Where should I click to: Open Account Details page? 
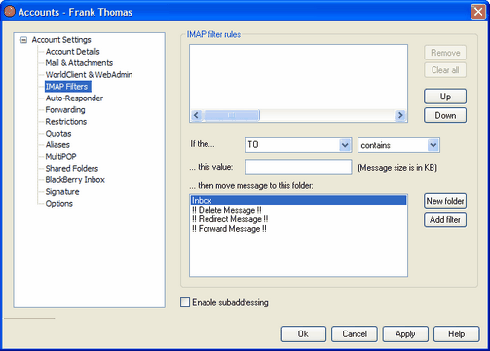coord(72,52)
